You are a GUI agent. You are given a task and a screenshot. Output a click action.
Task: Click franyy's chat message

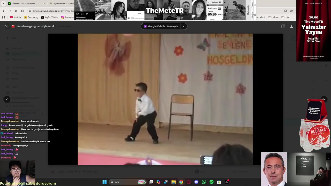coord(27,125)
